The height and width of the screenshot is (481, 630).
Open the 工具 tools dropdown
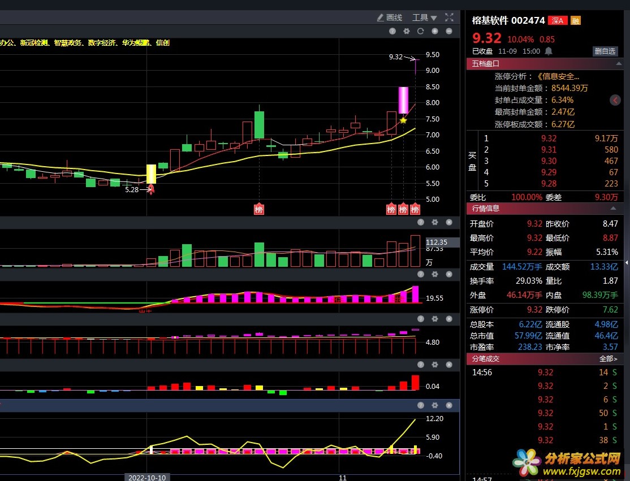(424, 18)
